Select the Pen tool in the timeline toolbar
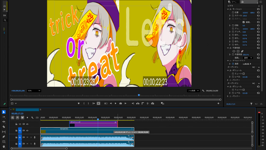 pyautogui.click(x=4, y=137)
